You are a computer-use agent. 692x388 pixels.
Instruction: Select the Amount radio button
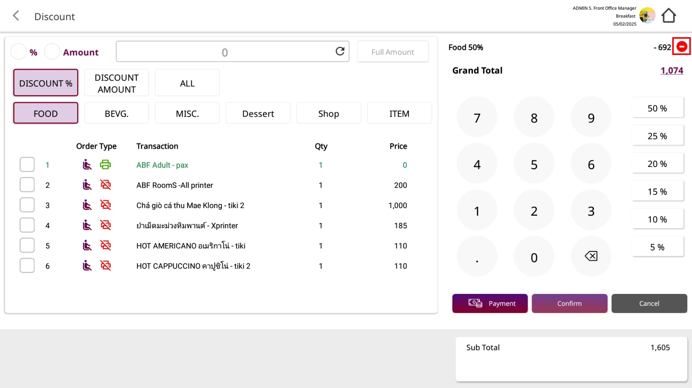(x=52, y=52)
